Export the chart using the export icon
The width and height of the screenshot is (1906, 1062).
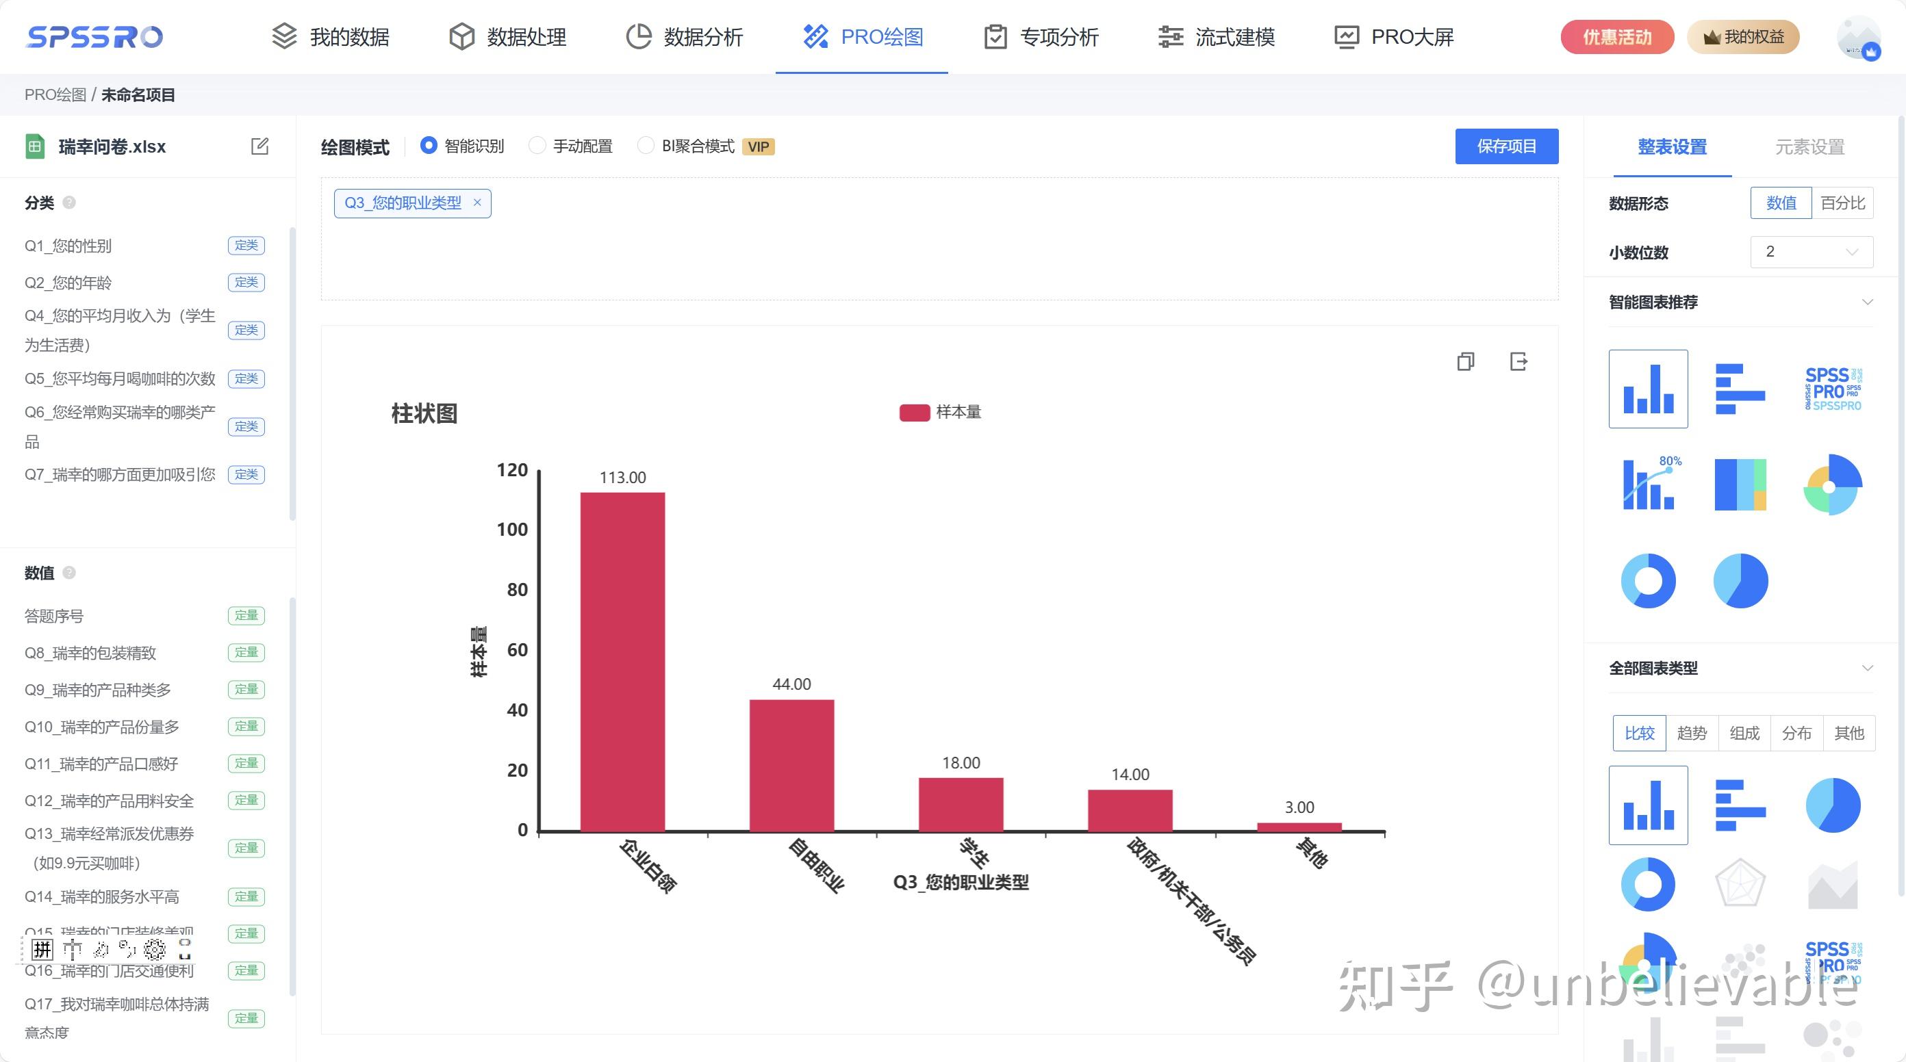point(1519,362)
